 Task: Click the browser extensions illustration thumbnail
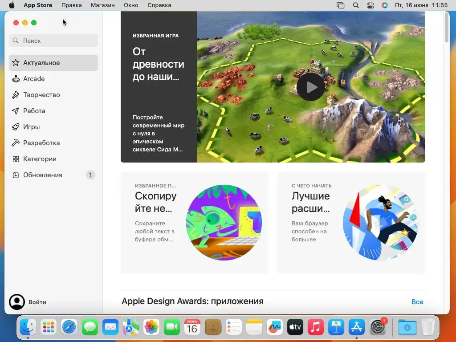coord(381,223)
